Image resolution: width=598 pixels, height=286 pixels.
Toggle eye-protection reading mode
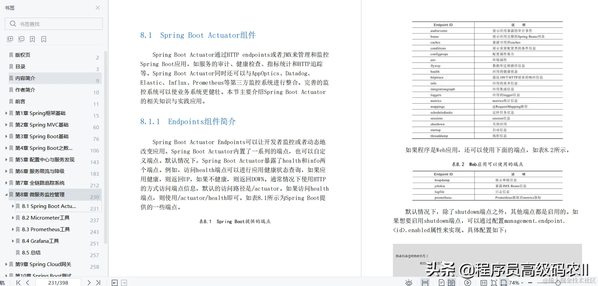tap(409, 283)
